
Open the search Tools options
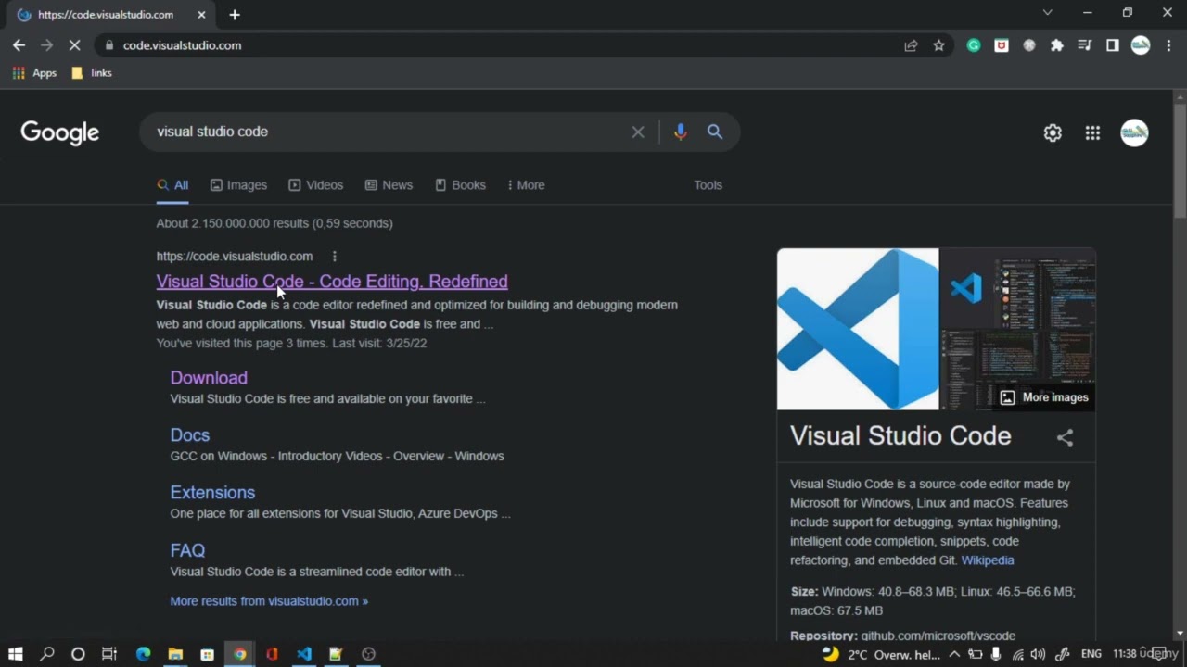coord(708,185)
